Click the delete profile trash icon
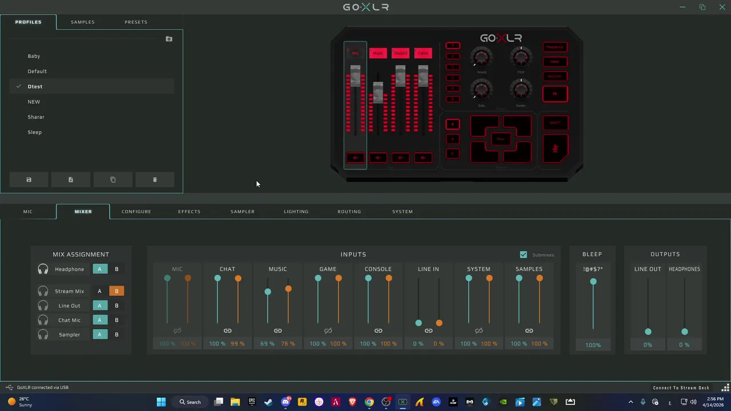Screen dimensions: 731x411 (x=155, y=180)
